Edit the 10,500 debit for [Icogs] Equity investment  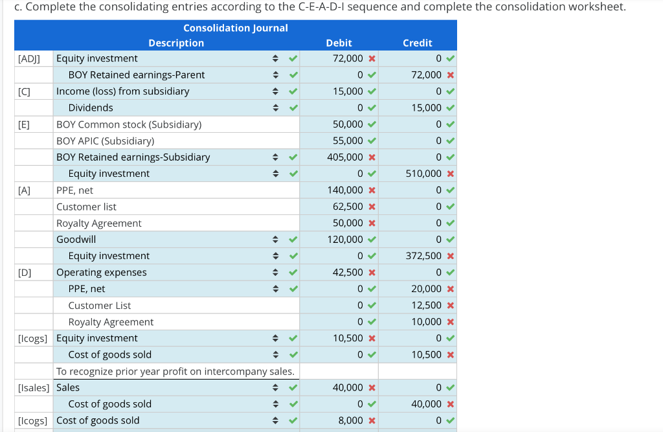(339, 338)
